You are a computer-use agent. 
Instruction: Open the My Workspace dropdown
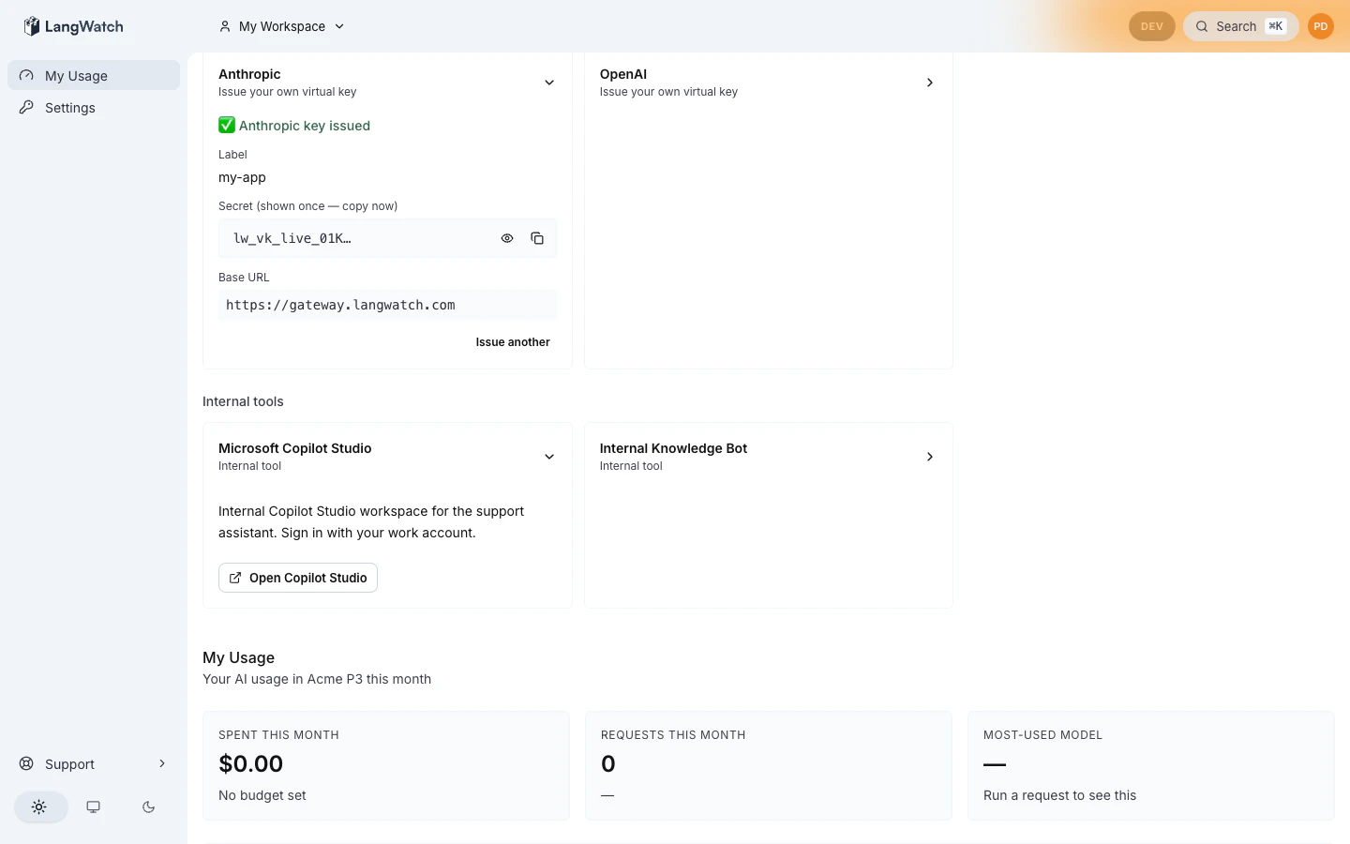(x=282, y=26)
